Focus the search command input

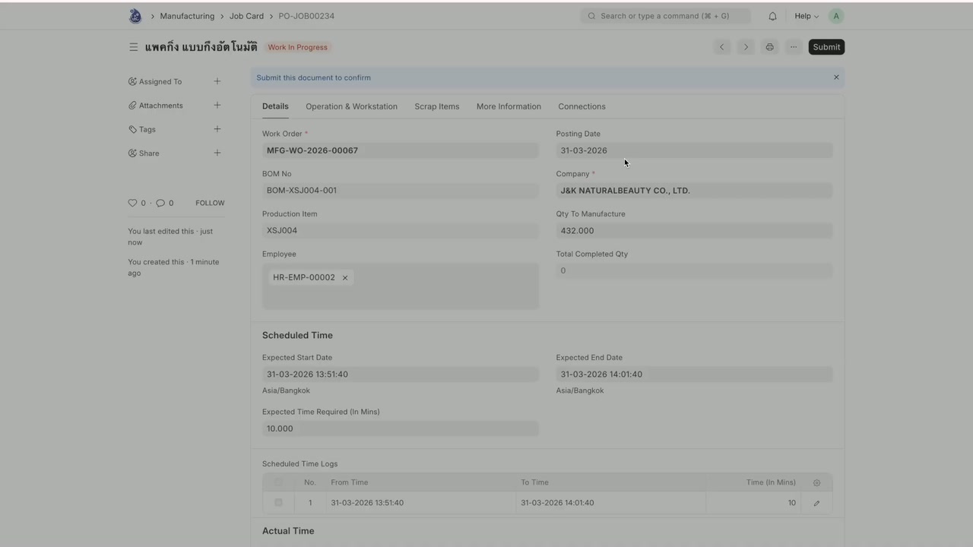(x=665, y=16)
